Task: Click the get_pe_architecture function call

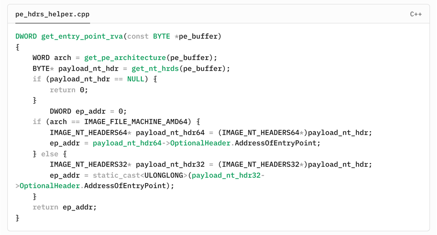Action: pyautogui.click(x=125, y=58)
